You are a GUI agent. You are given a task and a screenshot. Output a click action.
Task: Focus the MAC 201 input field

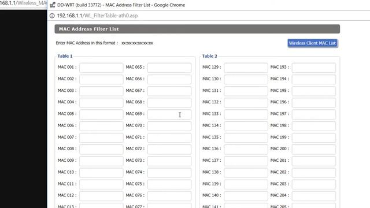(x=314, y=161)
